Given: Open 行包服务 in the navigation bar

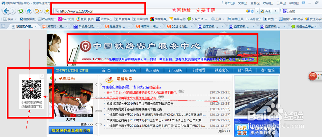Looking at the screenshot, I should click(x=175, y=70).
